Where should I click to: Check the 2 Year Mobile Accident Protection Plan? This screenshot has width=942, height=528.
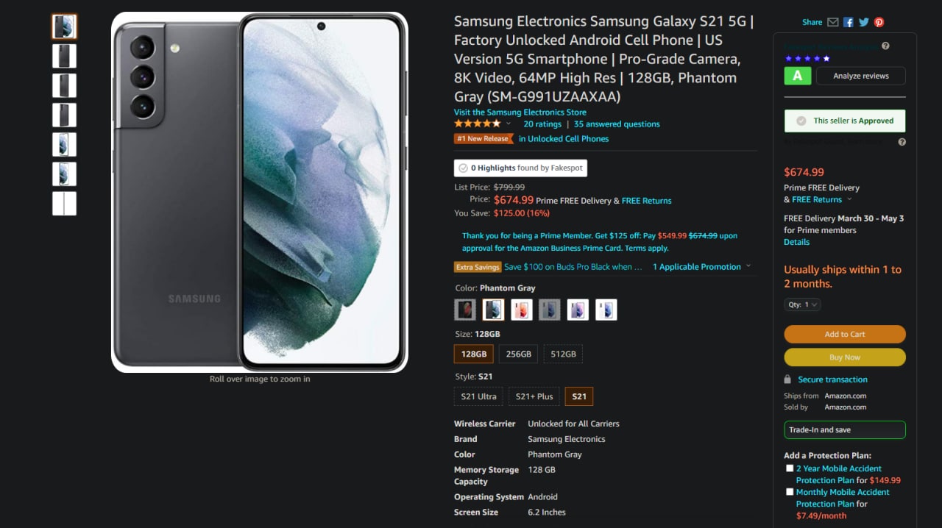(x=790, y=468)
